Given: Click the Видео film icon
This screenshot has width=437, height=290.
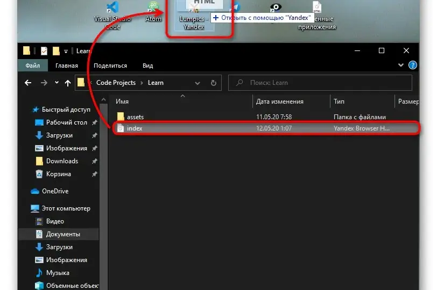Looking at the screenshot, I should click(39, 221).
